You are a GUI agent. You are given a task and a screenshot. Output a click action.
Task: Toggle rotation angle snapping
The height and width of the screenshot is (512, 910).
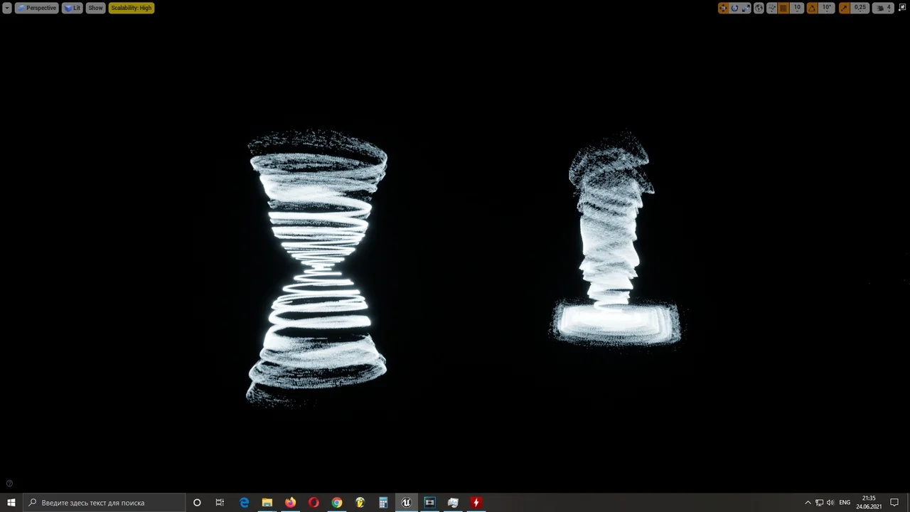coord(812,8)
